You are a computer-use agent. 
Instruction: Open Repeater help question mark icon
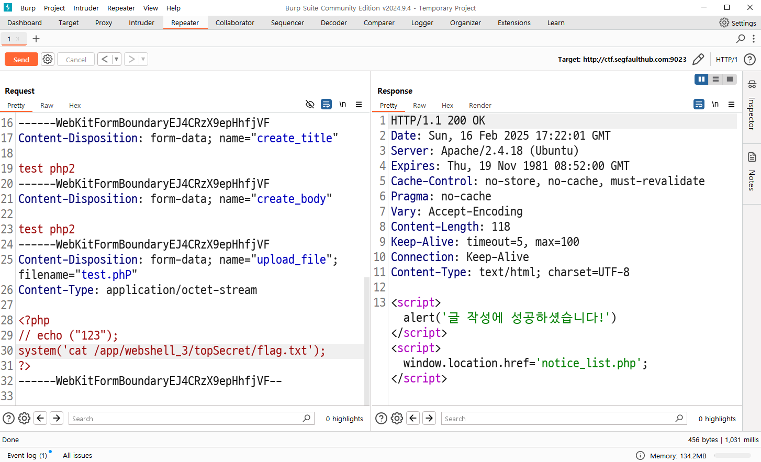pyautogui.click(x=749, y=59)
